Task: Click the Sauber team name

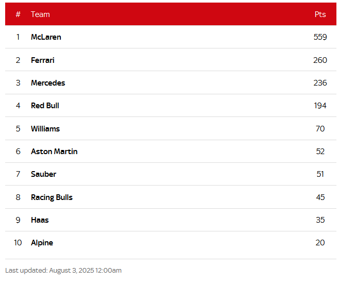Action: pyautogui.click(x=43, y=174)
